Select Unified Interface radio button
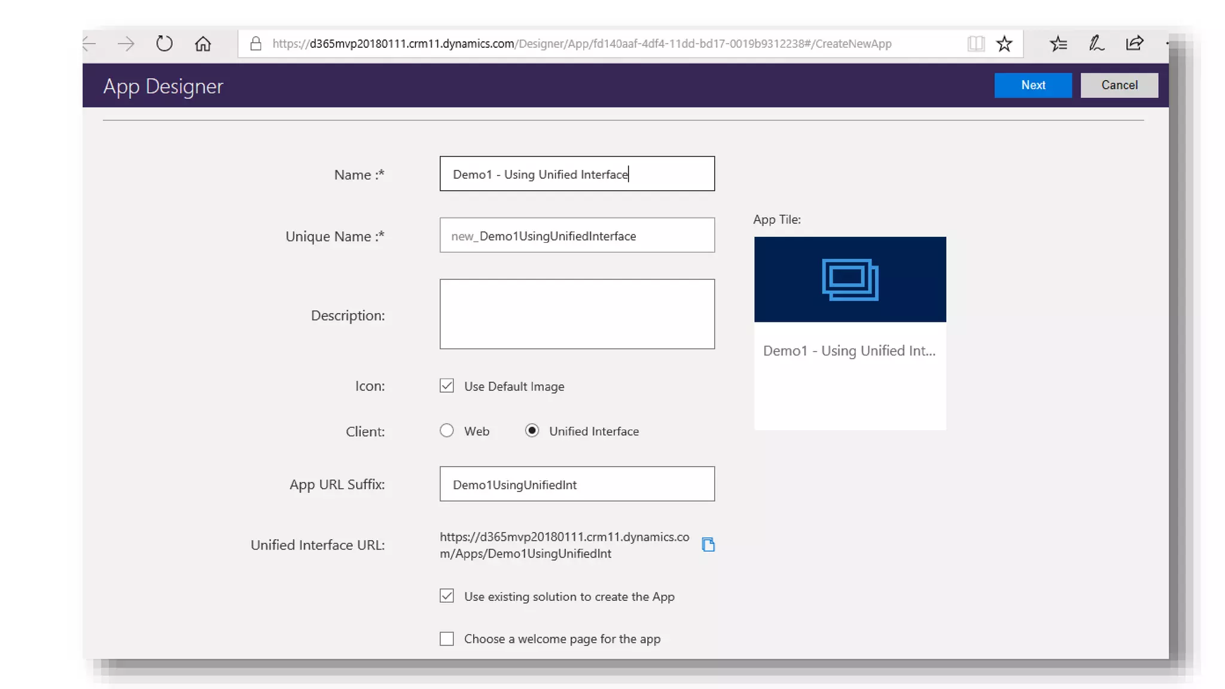The width and height of the screenshot is (1225, 689). (532, 431)
